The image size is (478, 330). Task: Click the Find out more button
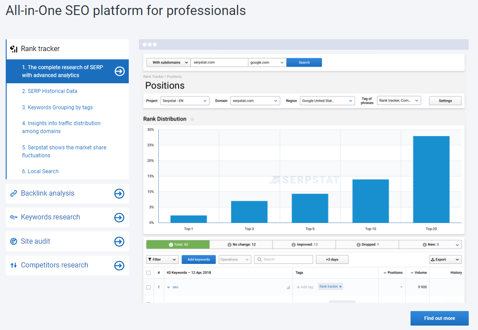coord(439,318)
